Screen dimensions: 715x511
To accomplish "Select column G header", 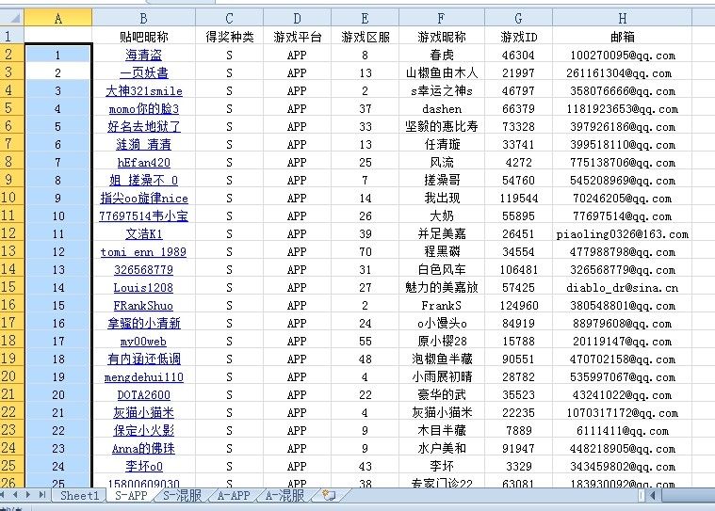I will [x=518, y=18].
